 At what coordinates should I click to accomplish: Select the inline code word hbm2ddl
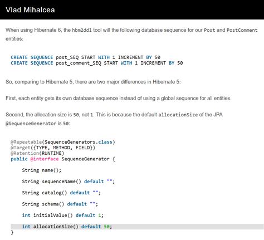(82, 30)
